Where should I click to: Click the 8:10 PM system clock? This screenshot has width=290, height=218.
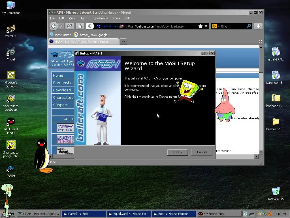[280, 214]
